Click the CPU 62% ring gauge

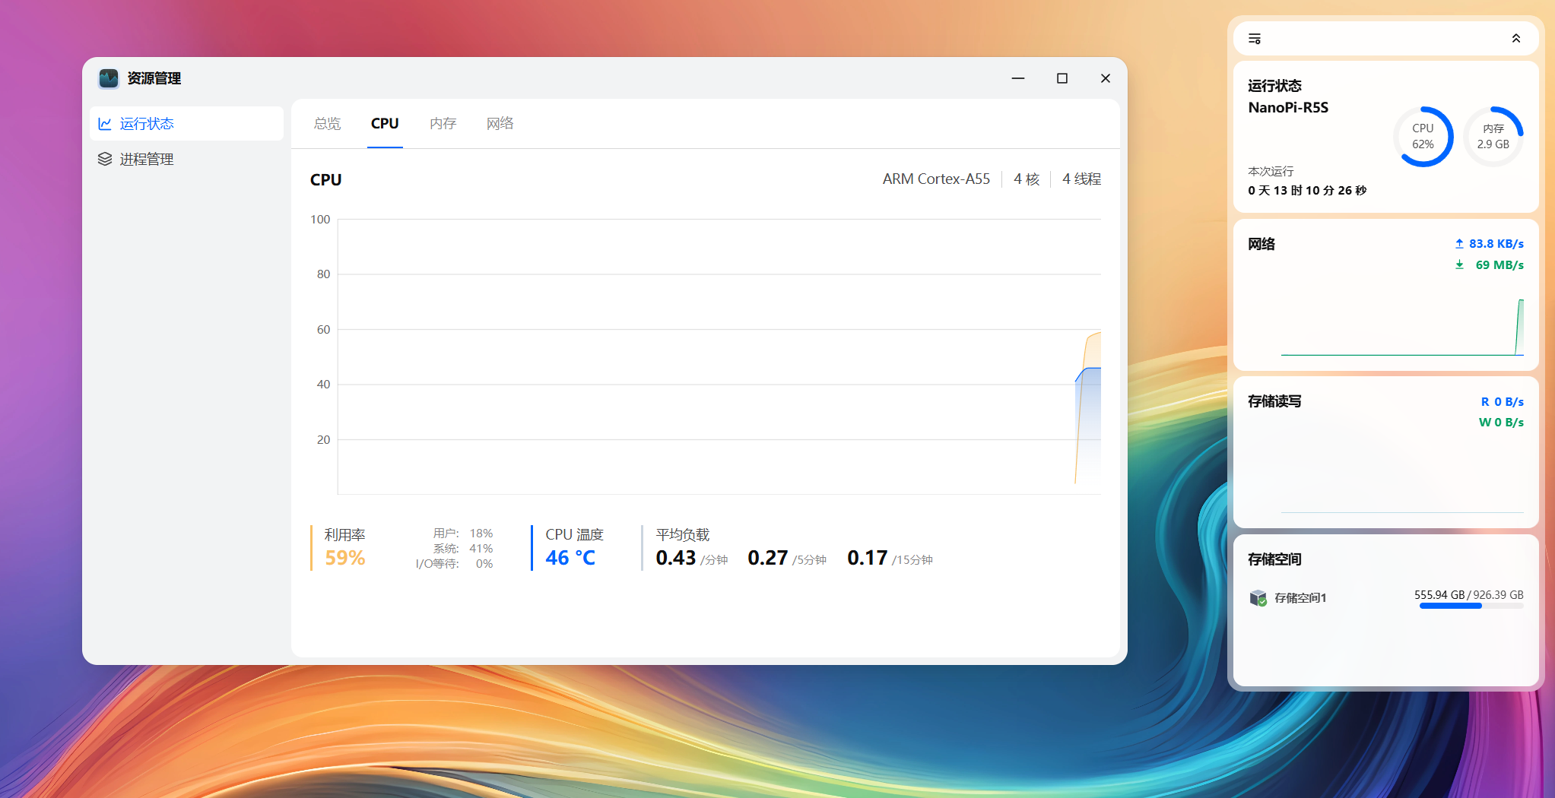tap(1423, 137)
